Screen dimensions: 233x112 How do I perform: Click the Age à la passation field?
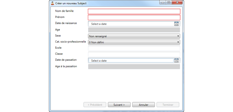(134, 67)
